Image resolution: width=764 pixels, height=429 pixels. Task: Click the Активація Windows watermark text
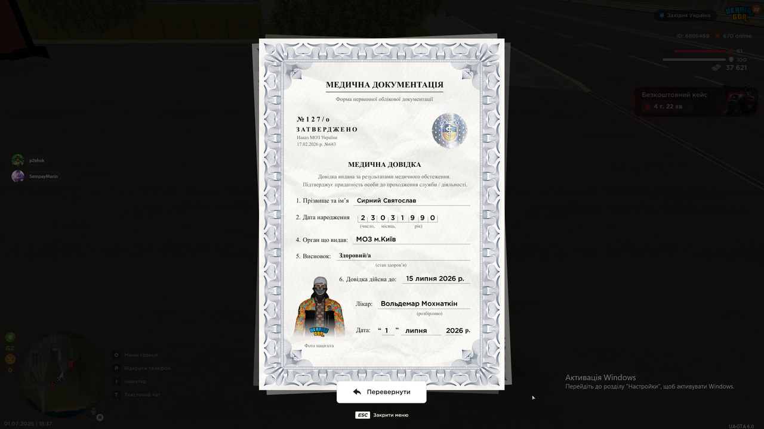pyautogui.click(x=600, y=377)
